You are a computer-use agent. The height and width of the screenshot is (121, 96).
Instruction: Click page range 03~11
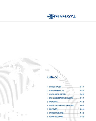[x=82, y=87]
